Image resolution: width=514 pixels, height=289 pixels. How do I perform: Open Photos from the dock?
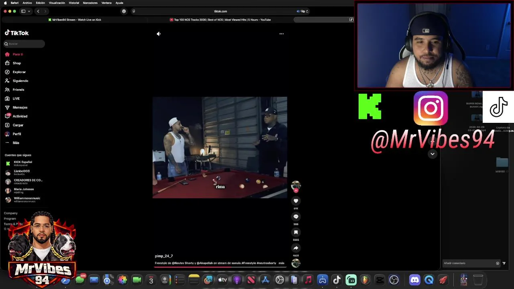pos(122,280)
